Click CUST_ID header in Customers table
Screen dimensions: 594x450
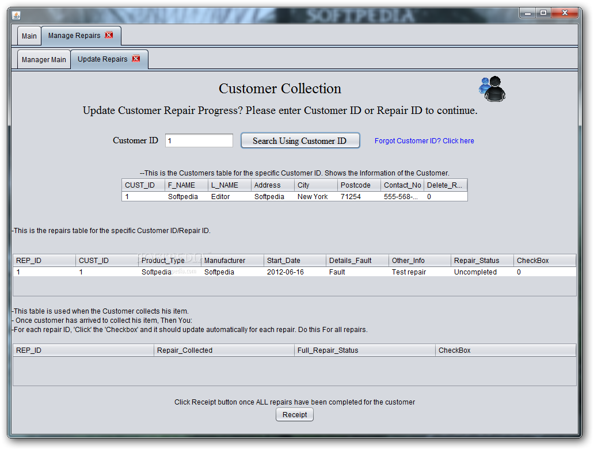[143, 185]
